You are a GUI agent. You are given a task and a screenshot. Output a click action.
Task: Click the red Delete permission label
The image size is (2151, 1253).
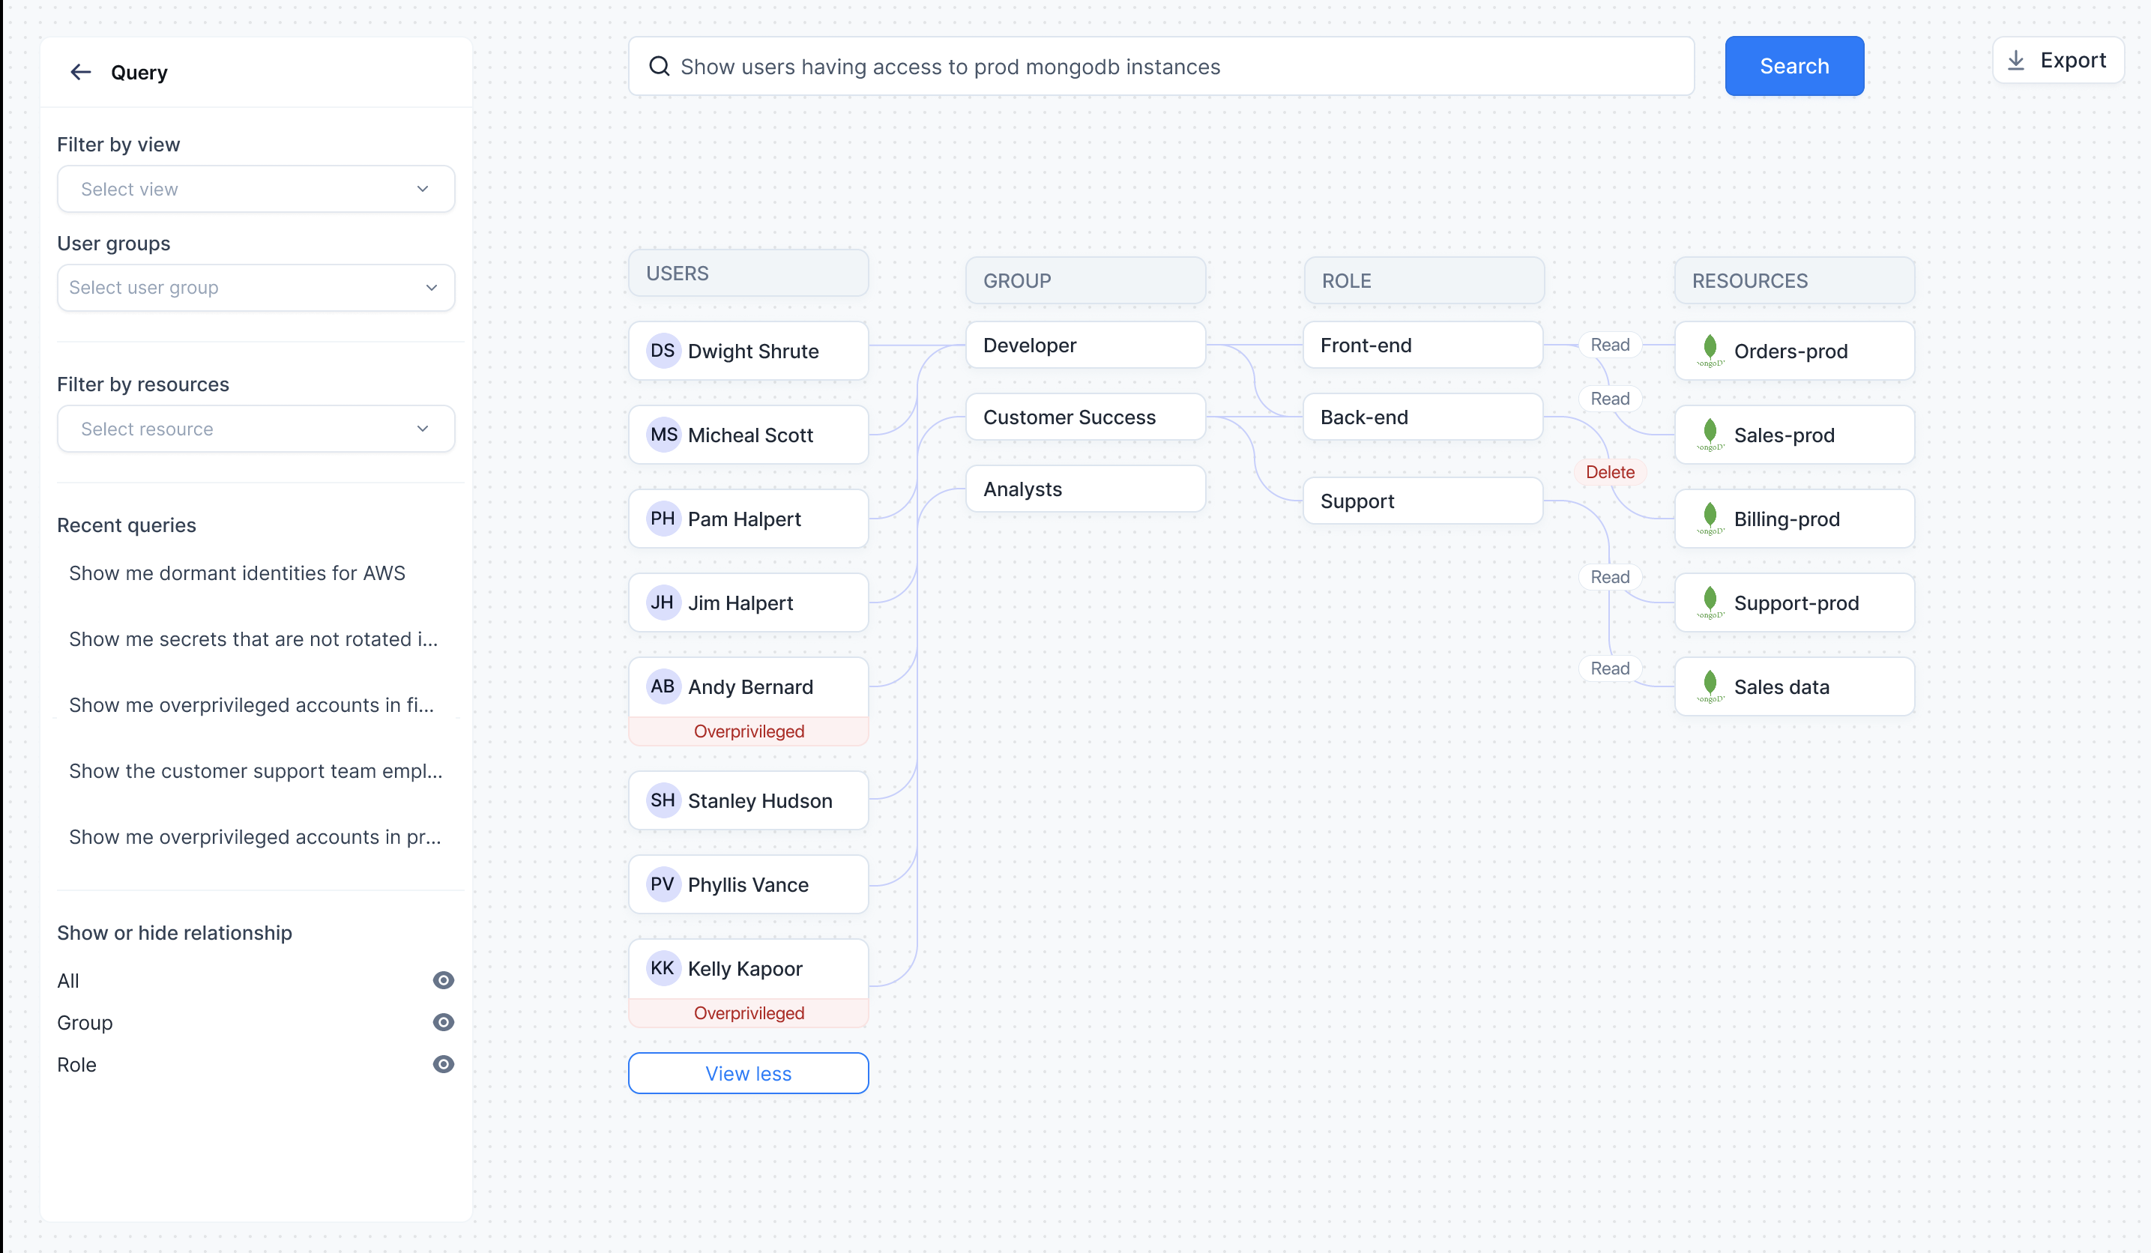[x=1609, y=472]
